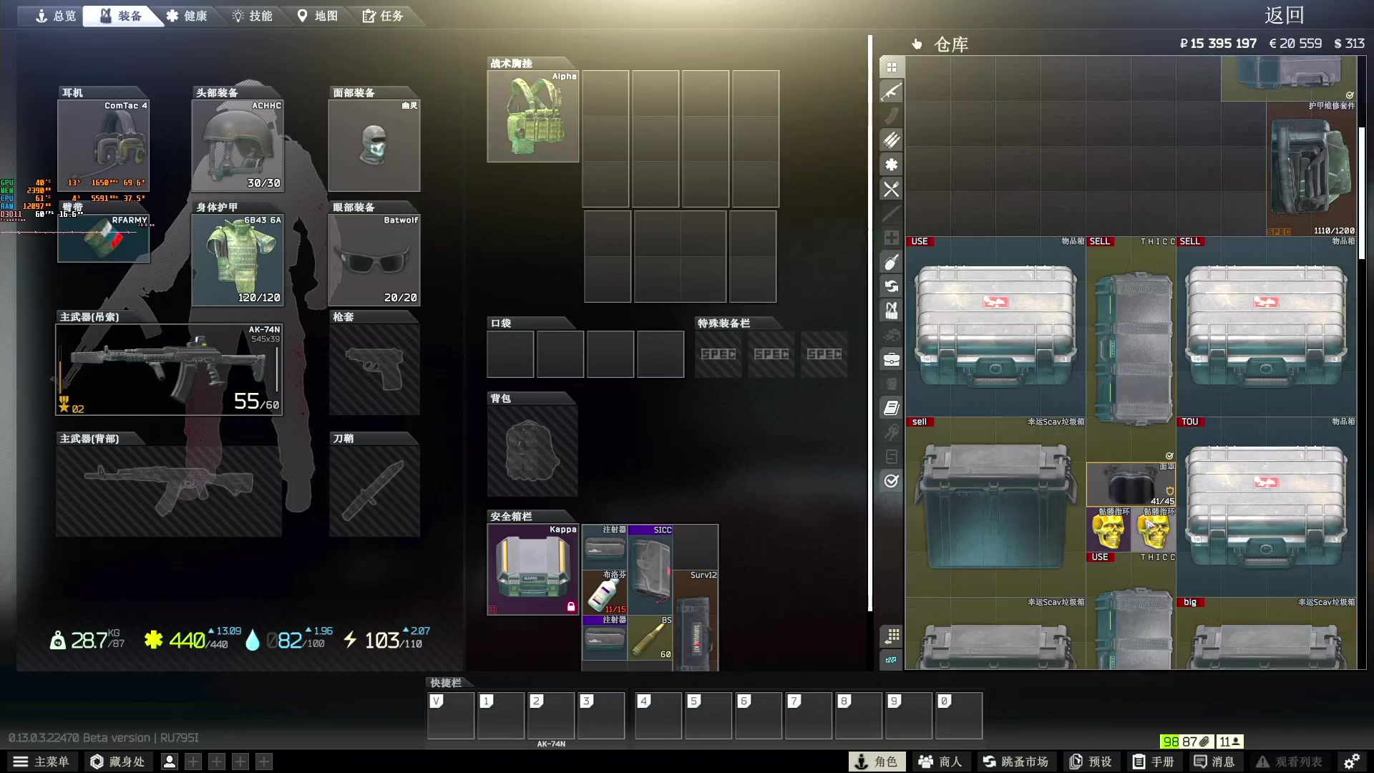Open the 总览 overview tab
This screenshot has height=773, width=1374.
[55, 16]
